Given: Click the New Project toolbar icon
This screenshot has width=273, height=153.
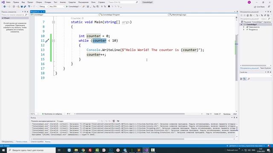Looking at the screenshot, I should click(x=14, y=7).
